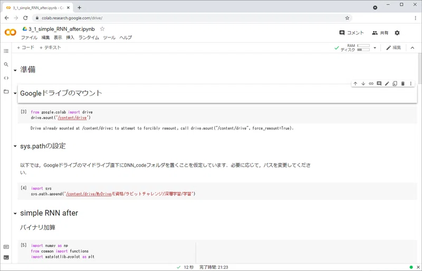
Task: Open the 表示 menu
Action: (x=58, y=37)
